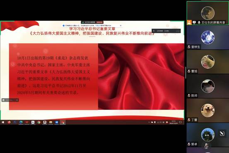
Task: Click the red button on the sharing status bar
Action: [100, 22]
